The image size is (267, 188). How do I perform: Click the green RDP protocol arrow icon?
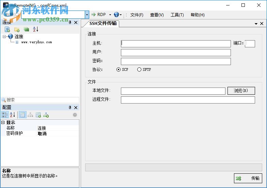[x=93, y=15]
